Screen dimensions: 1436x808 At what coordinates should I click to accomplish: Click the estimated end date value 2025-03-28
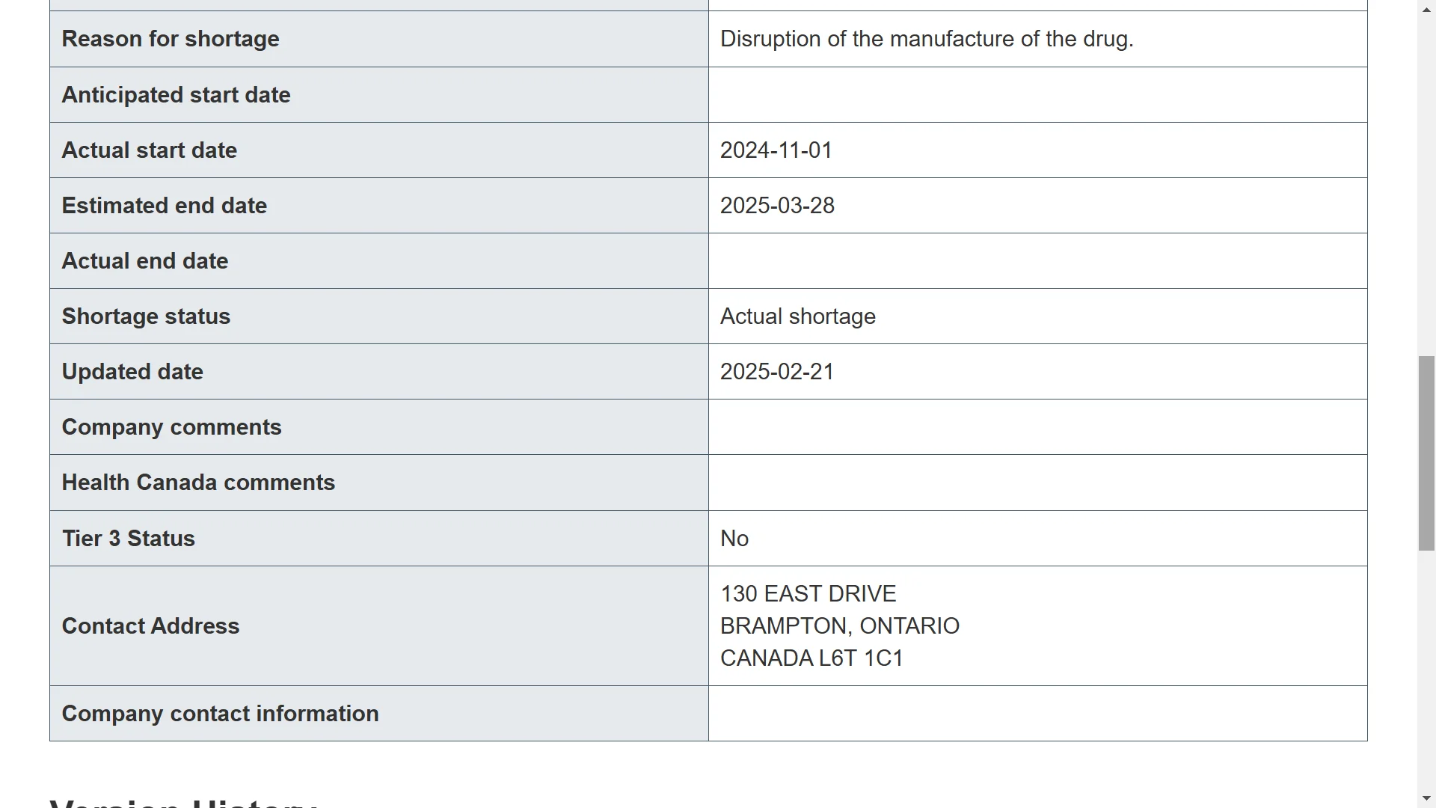click(x=777, y=206)
